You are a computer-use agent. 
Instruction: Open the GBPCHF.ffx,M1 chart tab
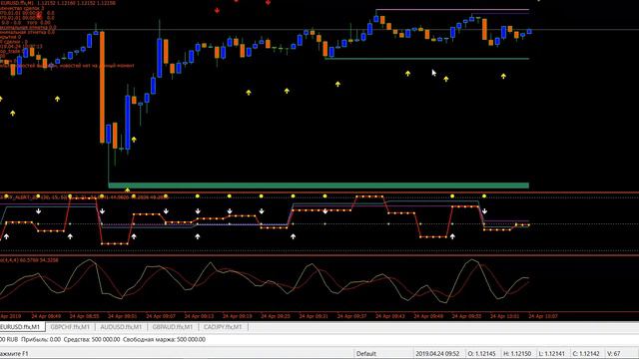[70, 327]
